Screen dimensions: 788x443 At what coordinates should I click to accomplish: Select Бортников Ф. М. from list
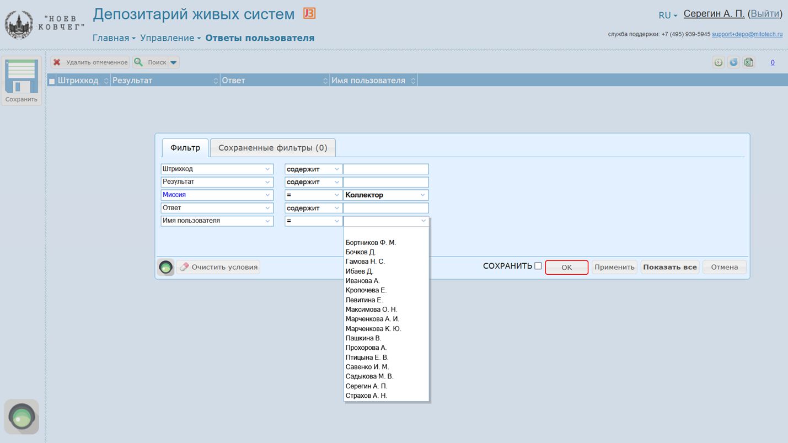coord(386,243)
